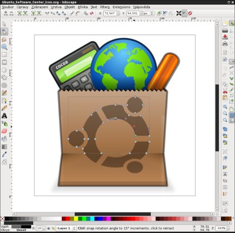This screenshot has width=235, height=233.
Task: Select the Ellipse tool
Action: coord(4,70)
